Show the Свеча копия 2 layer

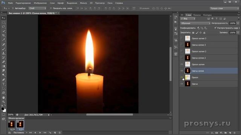(182, 58)
